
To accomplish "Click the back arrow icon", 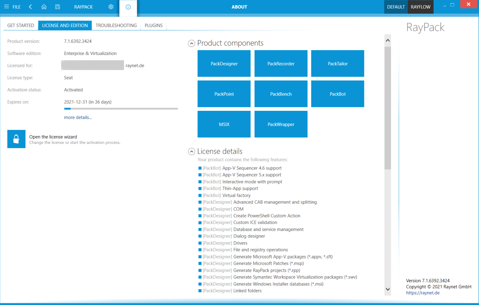I will pos(30,7).
